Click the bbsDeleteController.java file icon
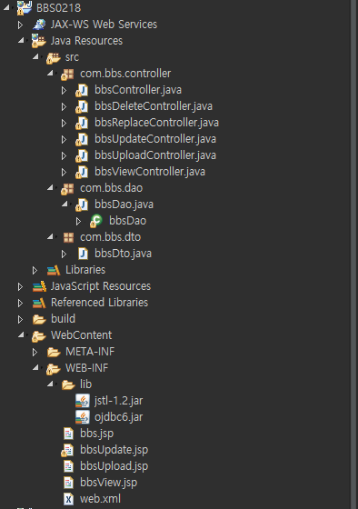This screenshot has width=358, height=509. (x=82, y=106)
